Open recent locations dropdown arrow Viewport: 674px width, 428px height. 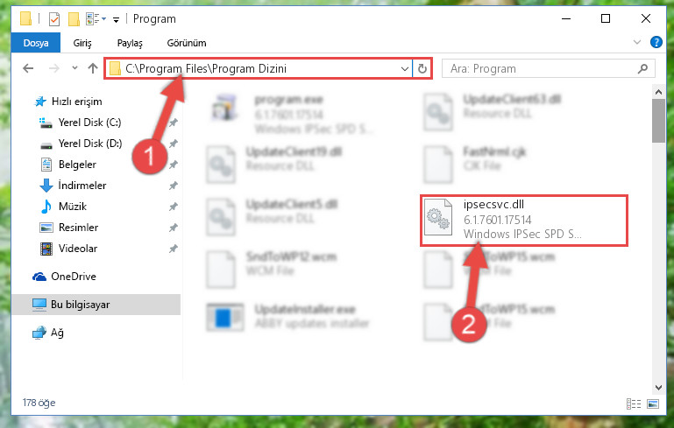74,67
